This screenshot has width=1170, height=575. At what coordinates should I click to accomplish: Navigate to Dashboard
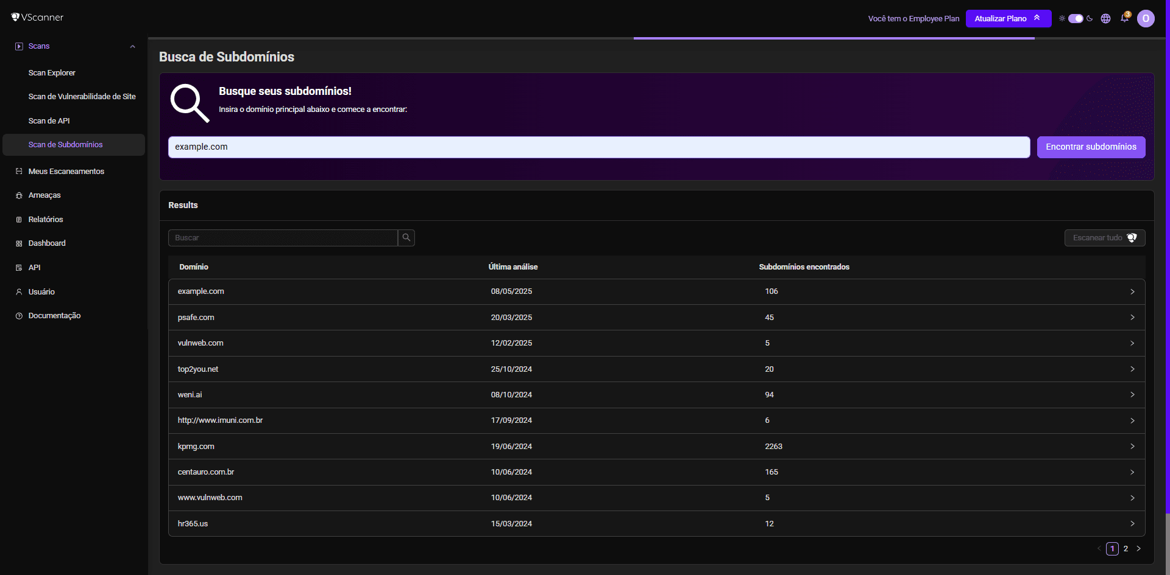47,243
